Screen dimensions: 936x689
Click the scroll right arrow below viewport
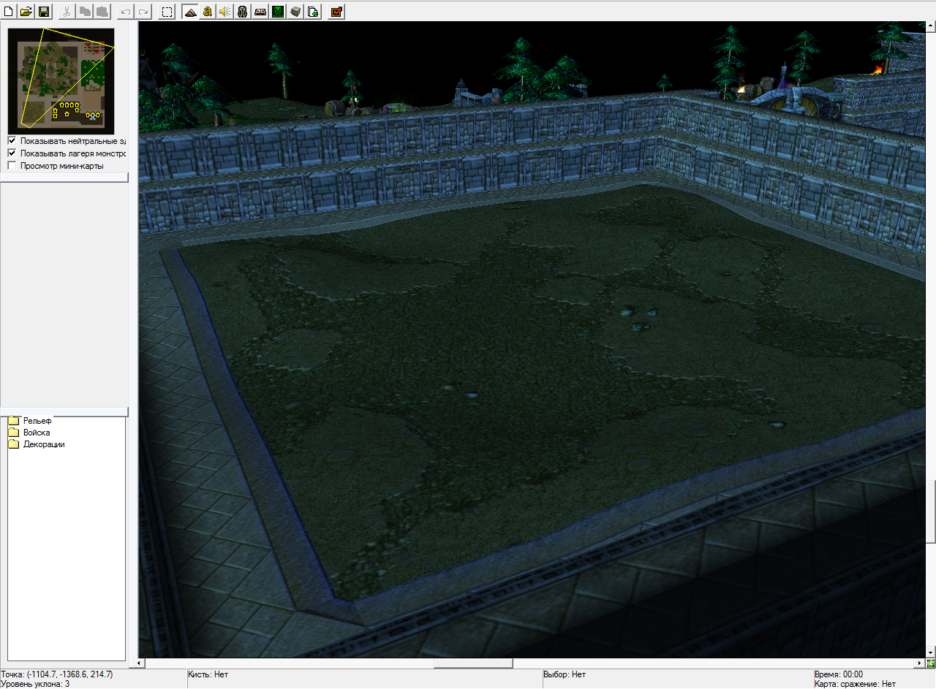(921, 663)
